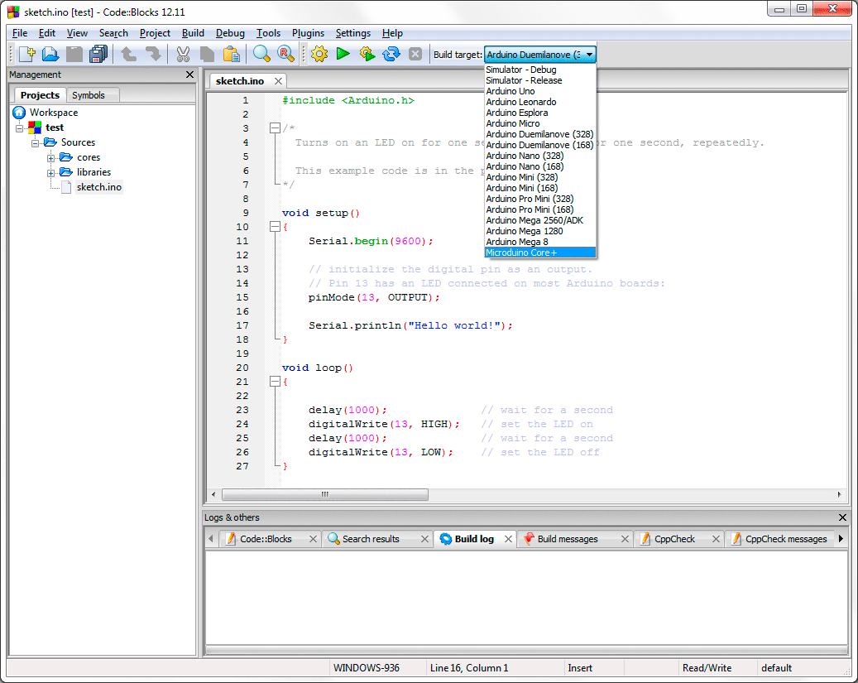This screenshot has height=683, width=858.
Task: Click the Build gear icon
Action: pos(319,54)
